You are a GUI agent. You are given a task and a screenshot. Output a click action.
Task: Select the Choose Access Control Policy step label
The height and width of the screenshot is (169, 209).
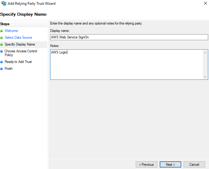pos(21,53)
